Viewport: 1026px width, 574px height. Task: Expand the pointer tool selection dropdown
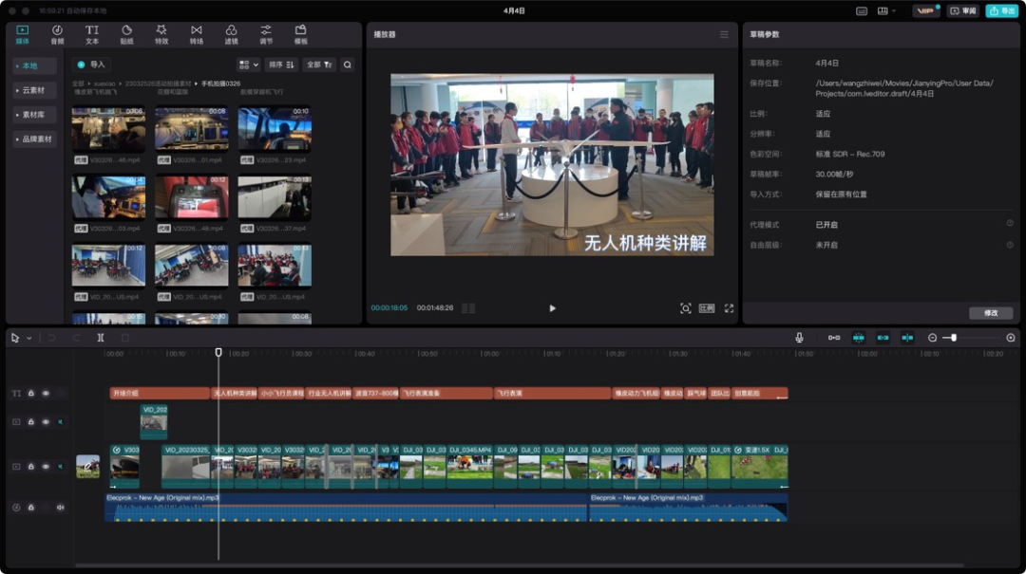(x=28, y=338)
